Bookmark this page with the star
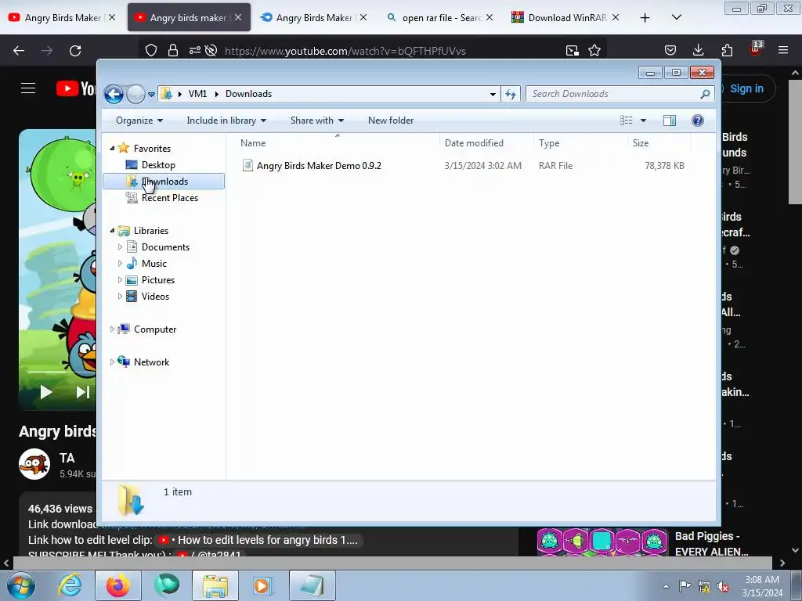 point(594,51)
